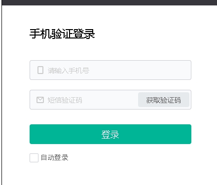
Task: Tick the square box before 自动登录
Action: 34,158
